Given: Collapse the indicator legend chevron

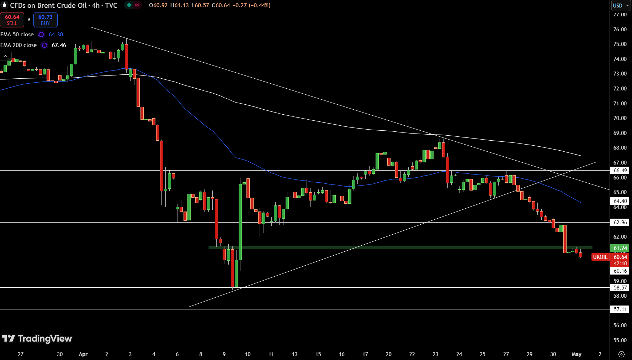Looking at the screenshot, I should (5, 56).
